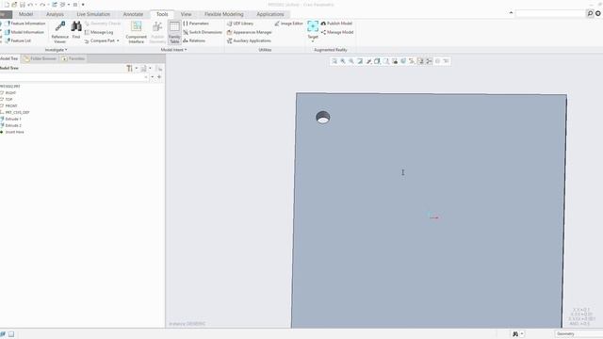Expand the Investigate group dropdown
This screenshot has width=603, height=339.
pyautogui.click(x=57, y=50)
